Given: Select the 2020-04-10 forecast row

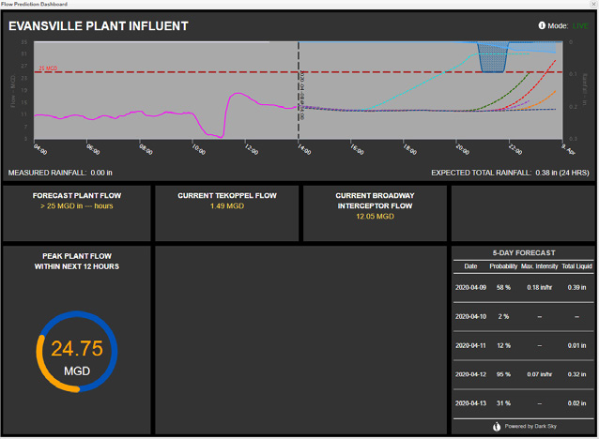Looking at the screenshot, I should click(522, 316).
